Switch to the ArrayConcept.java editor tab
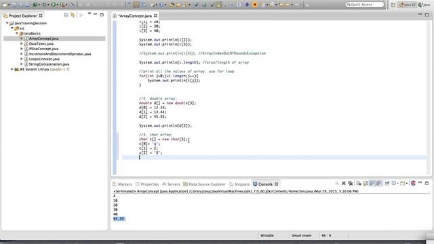This screenshot has width=434, height=244. pyautogui.click(x=135, y=16)
